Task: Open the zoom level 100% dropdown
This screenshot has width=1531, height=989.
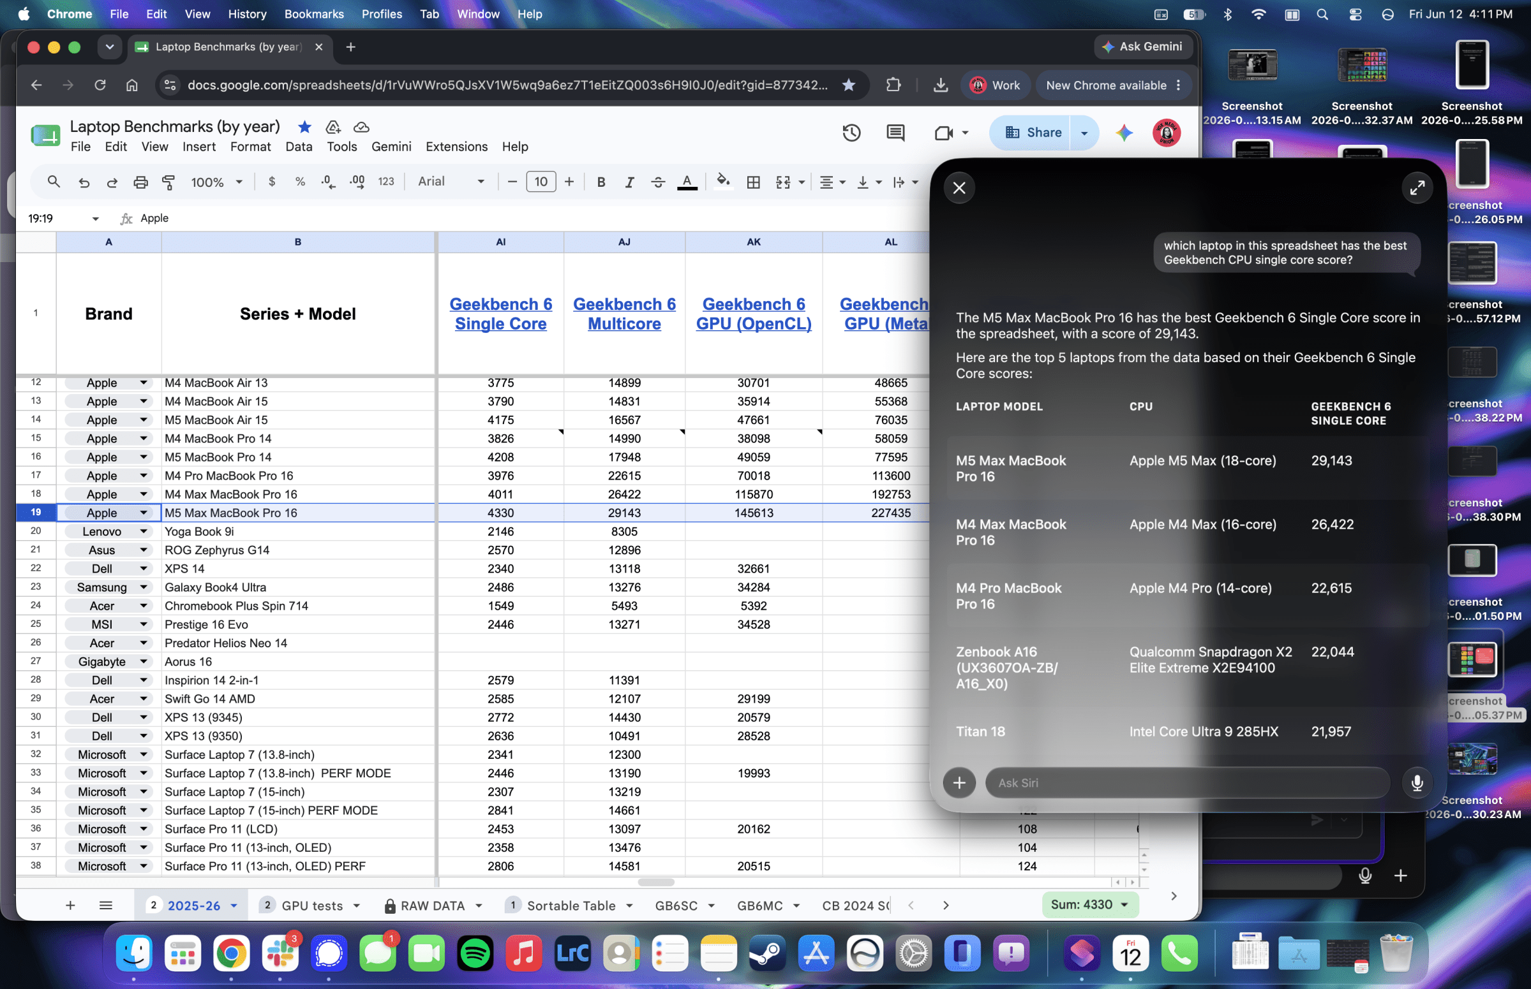Action: pyautogui.click(x=216, y=182)
